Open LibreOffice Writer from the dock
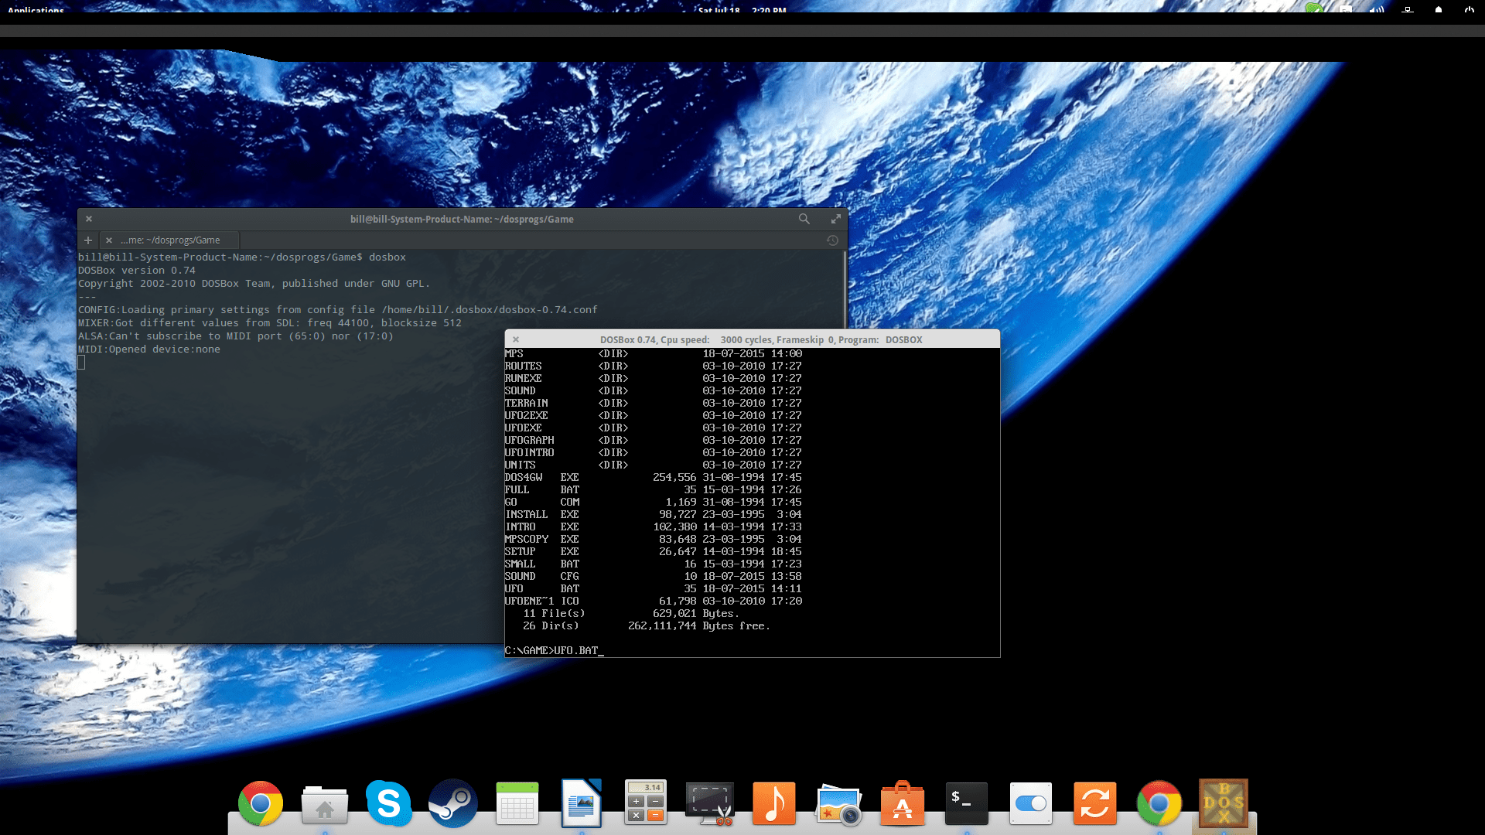Screen dimensions: 1485x835 click(x=581, y=803)
